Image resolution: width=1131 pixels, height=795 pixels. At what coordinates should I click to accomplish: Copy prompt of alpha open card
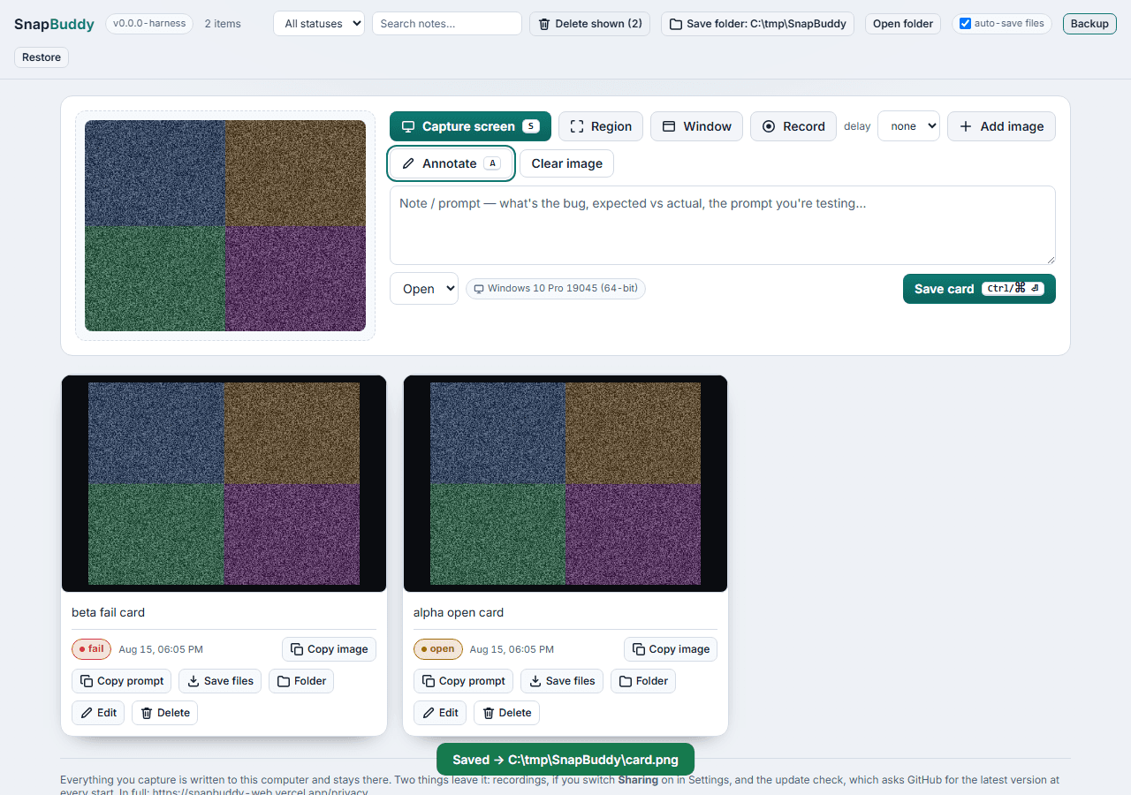[x=463, y=681]
